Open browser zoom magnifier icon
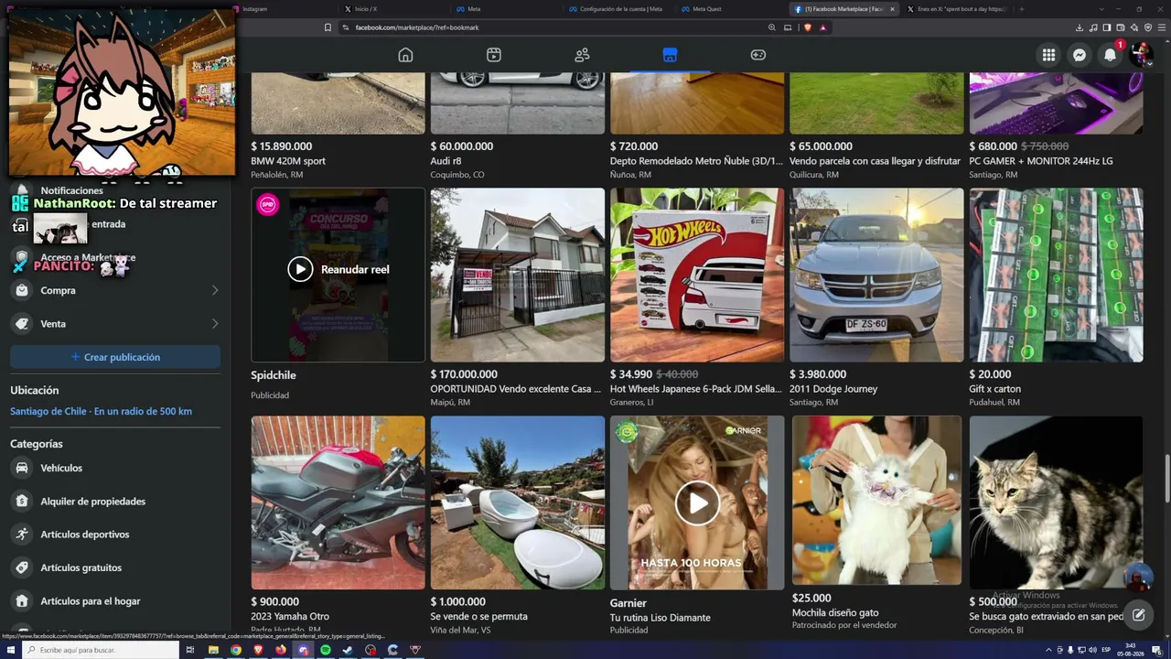Viewport: 1171px width, 659px height. (772, 27)
